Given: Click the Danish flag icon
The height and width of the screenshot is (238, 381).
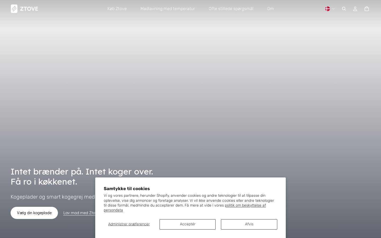Looking at the screenshot, I should click(328, 9).
